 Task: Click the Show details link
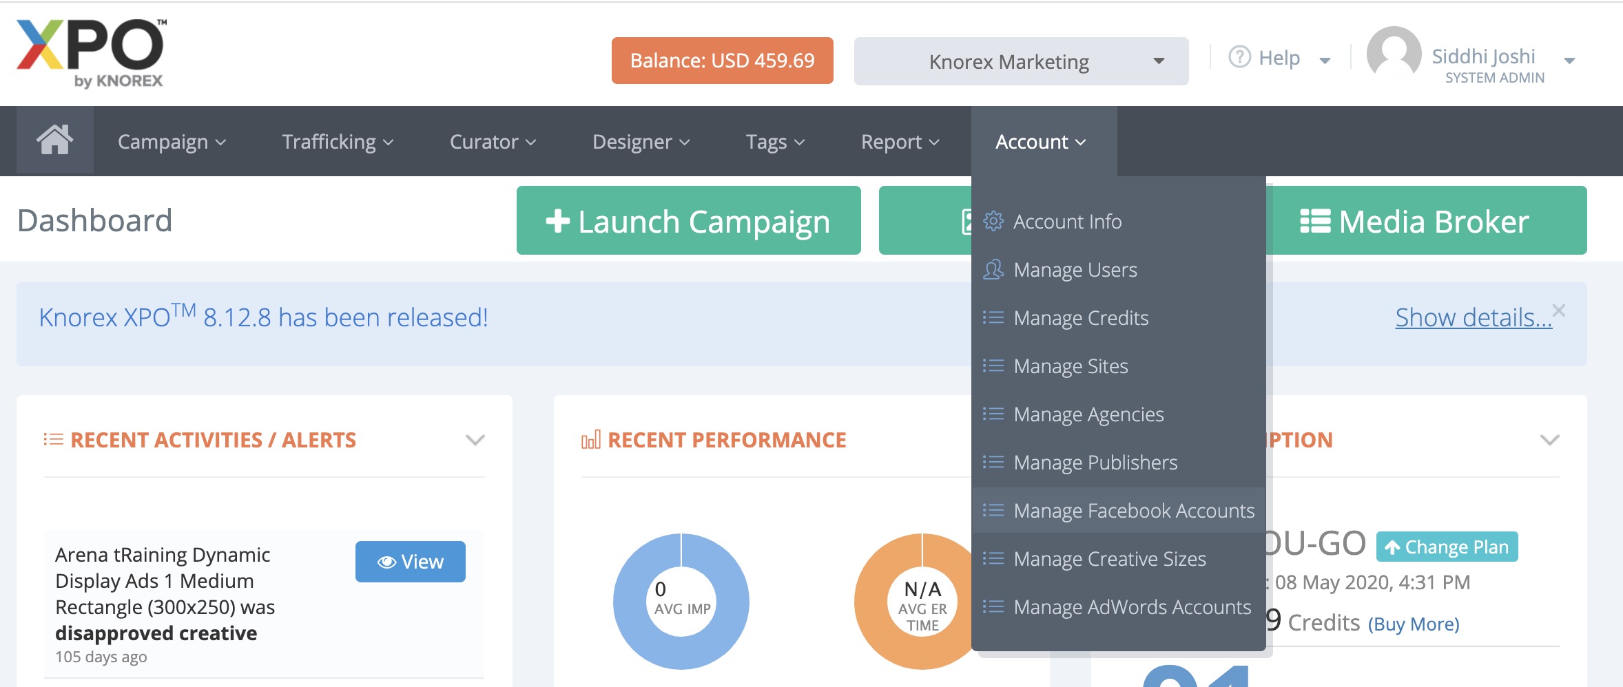pyautogui.click(x=1473, y=317)
